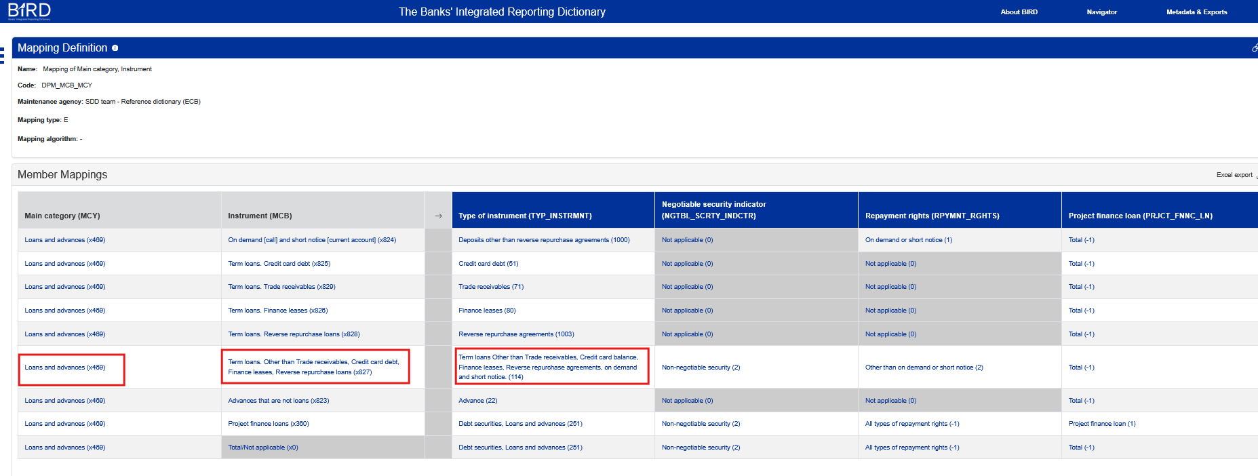Open Total (-1) in Reverse repurchase agreements row
Screen dimensions: 1258x476
click(x=1081, y=334)
